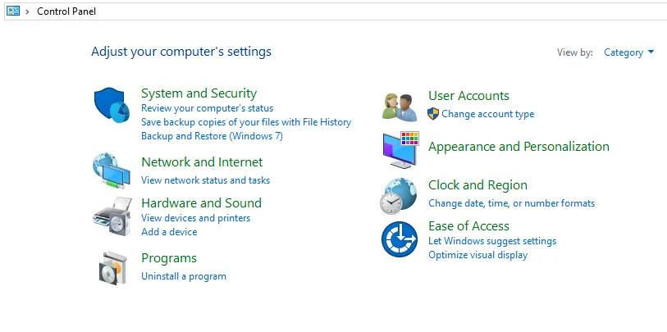Viewport: 667px width, 332px height.
Task: Open Clock and Region heading
Action: (477, 185)
